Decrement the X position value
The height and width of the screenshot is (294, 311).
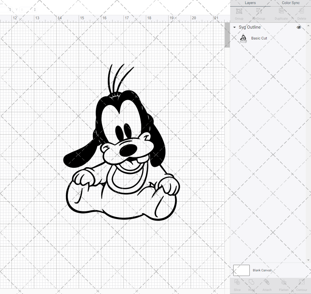(x=10, y=11)
